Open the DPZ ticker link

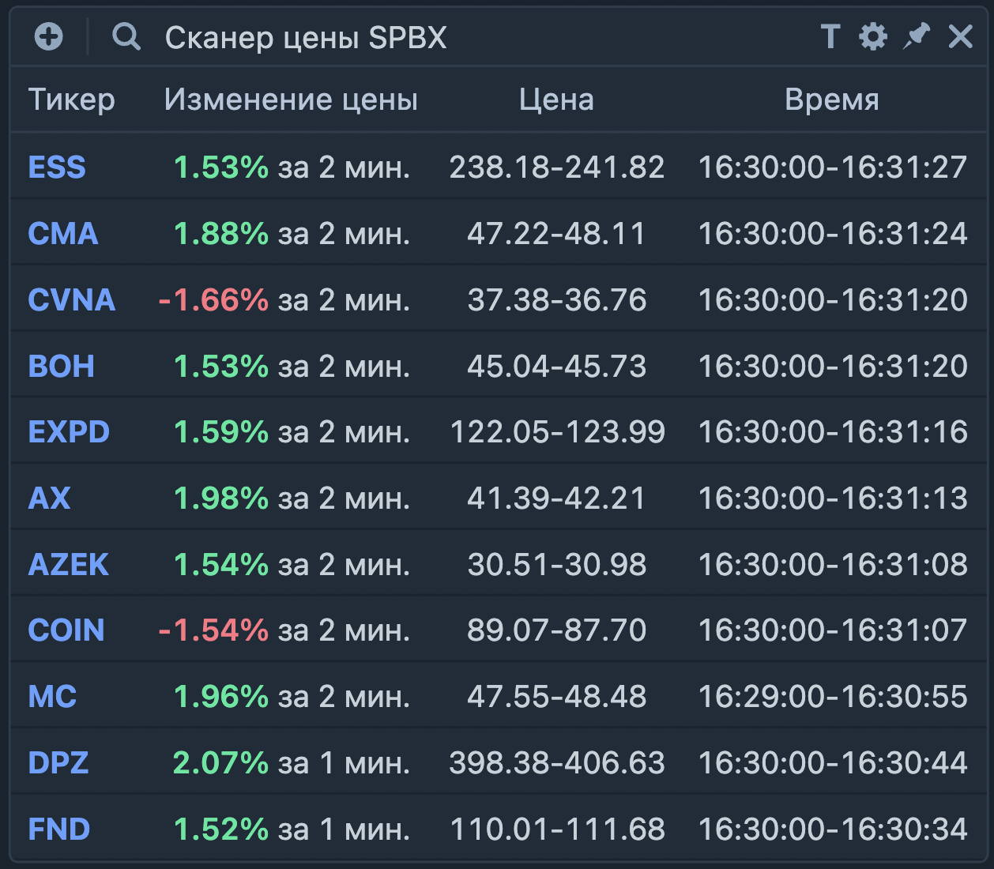[58, 763]
